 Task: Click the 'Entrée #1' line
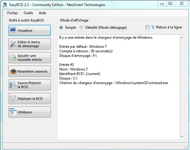pyautogui.click(x=67, y=65)
